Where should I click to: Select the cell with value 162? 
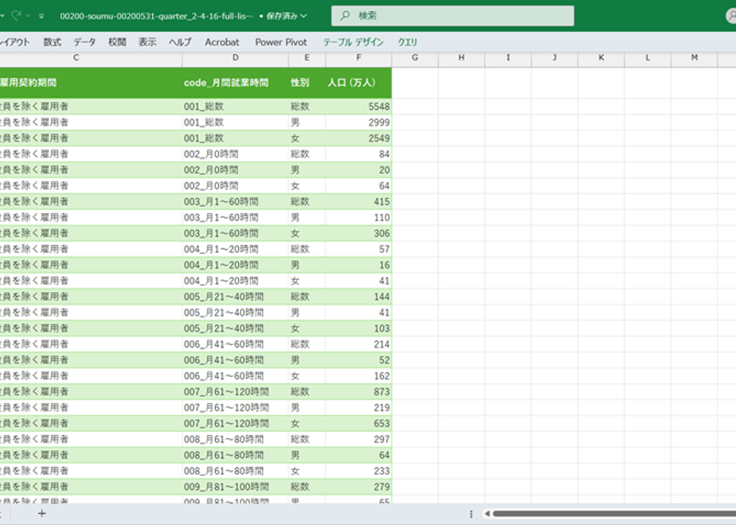pyautogui.click(x=358, y=376)
